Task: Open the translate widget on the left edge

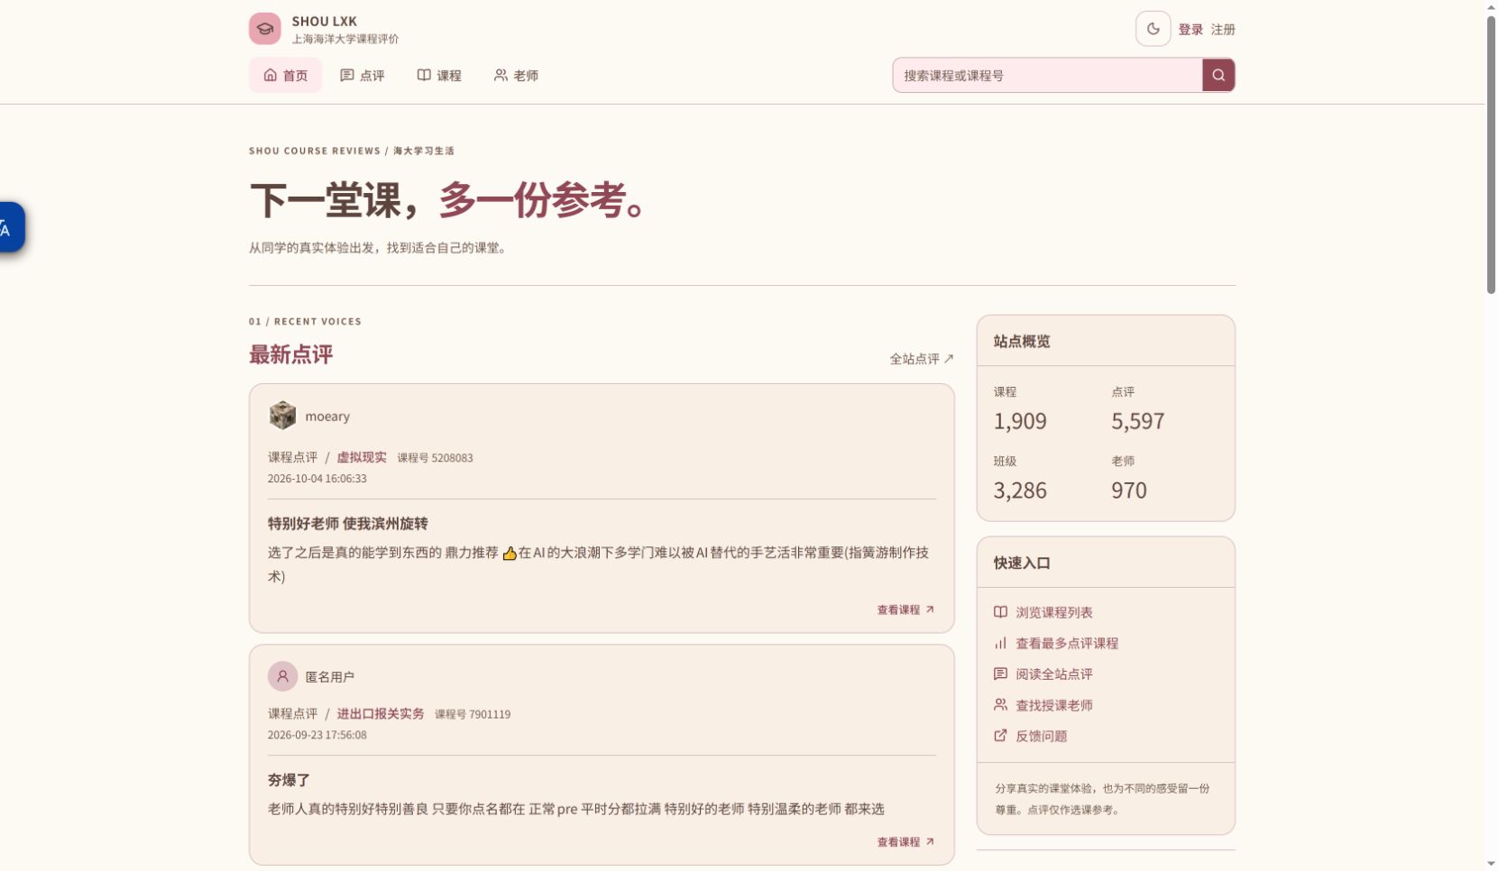Action: pyautogui.click(x=11, y=226)
